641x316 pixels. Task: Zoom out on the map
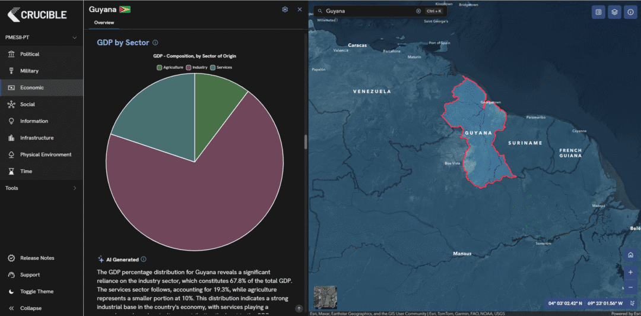click(630, 287)
